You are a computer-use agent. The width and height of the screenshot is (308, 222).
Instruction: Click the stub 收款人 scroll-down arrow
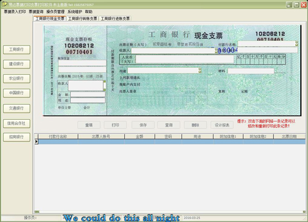pyautogui.click(x=105, y=90)
